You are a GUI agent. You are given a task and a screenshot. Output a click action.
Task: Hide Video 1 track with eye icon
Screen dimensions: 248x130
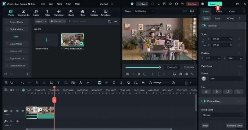(x=23, y=111)
